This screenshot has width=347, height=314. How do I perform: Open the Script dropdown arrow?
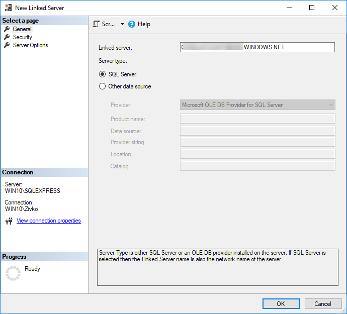pyautogui.click(x=122, y=24)
